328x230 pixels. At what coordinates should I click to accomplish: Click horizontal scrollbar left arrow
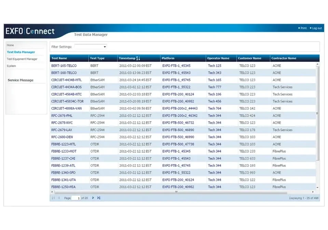pos(52,192)
